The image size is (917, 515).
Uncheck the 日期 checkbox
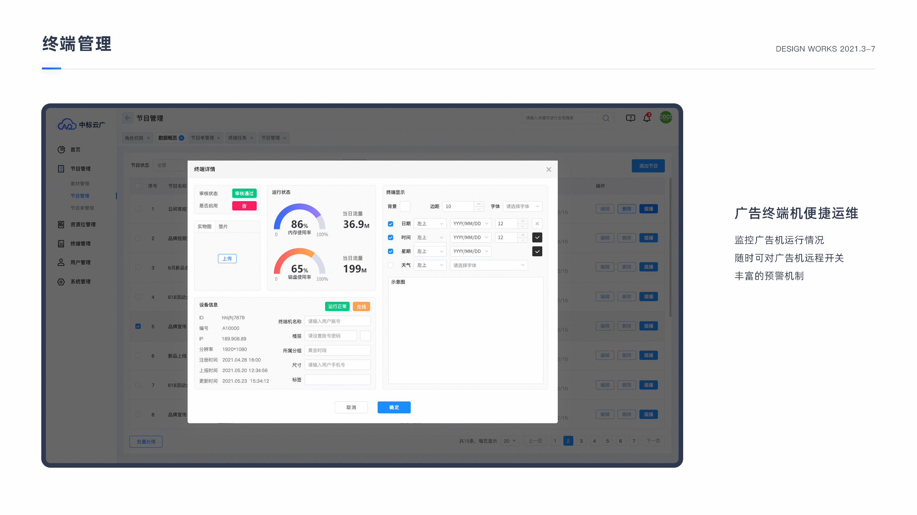pyautogui.click(x=390, y=224)
